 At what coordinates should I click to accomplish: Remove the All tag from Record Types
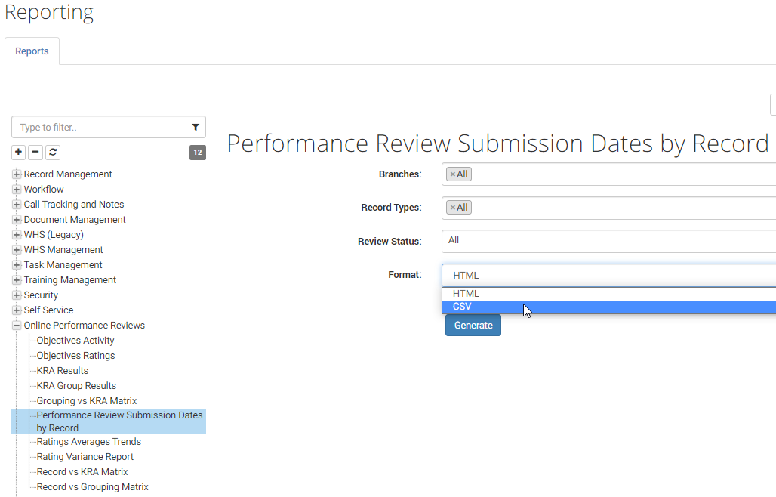pyautogui.click(x=452, y=208)
